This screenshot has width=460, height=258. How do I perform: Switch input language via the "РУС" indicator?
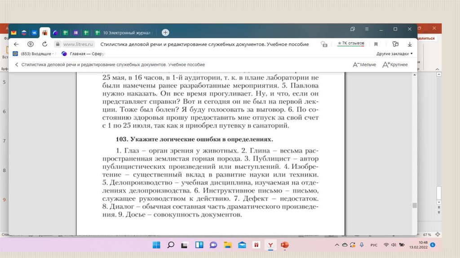click(374, 245)
